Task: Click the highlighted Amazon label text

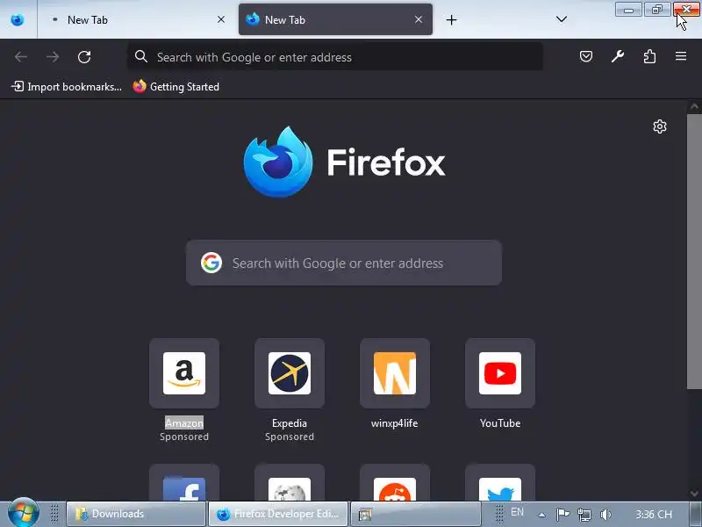Action: (x=184, y=423)
